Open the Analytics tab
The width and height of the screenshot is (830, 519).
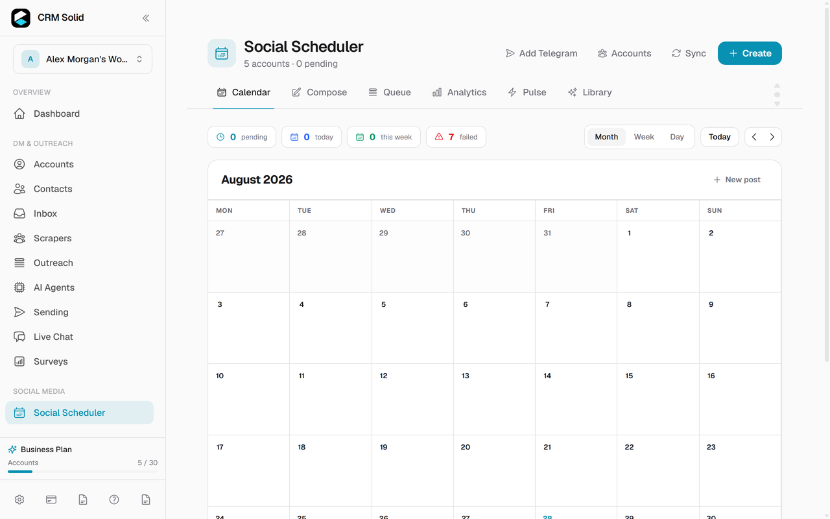459,92
